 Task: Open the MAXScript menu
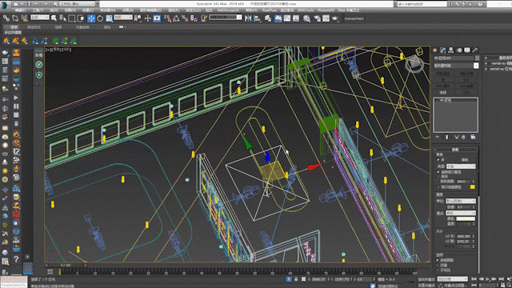228,10
